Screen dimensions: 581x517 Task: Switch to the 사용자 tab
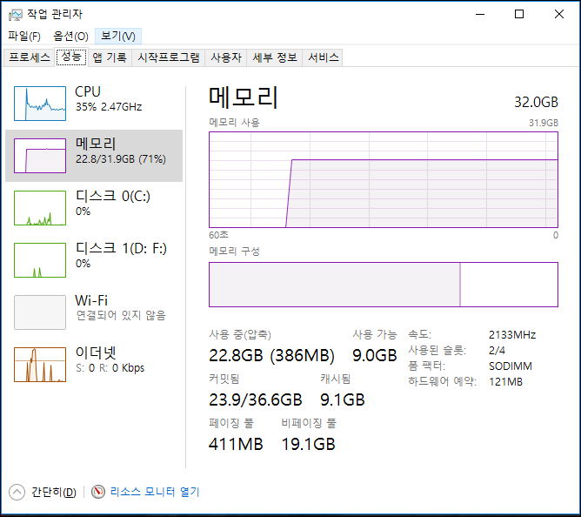(x=225, y=57)
